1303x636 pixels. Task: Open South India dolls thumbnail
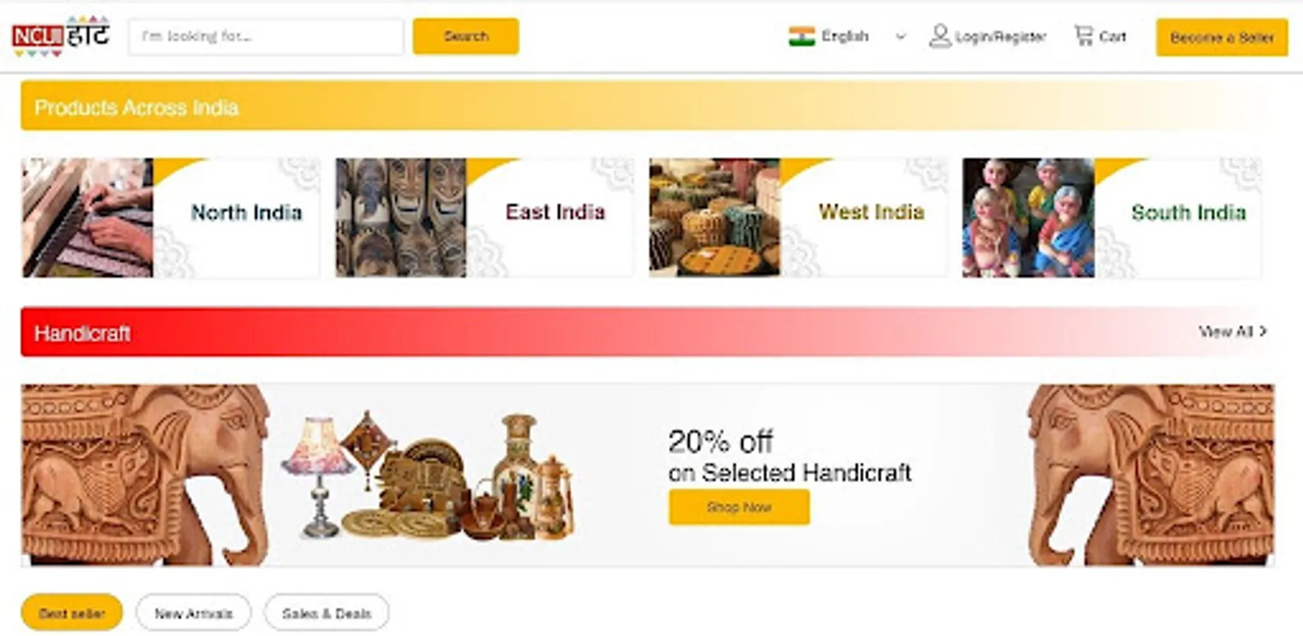(1028, 218)
